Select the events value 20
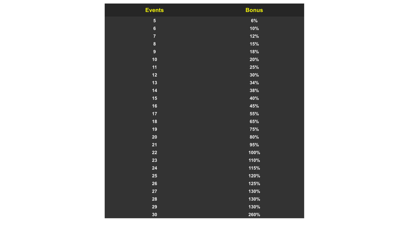The image size is (394, 226). tap(154, 137)
